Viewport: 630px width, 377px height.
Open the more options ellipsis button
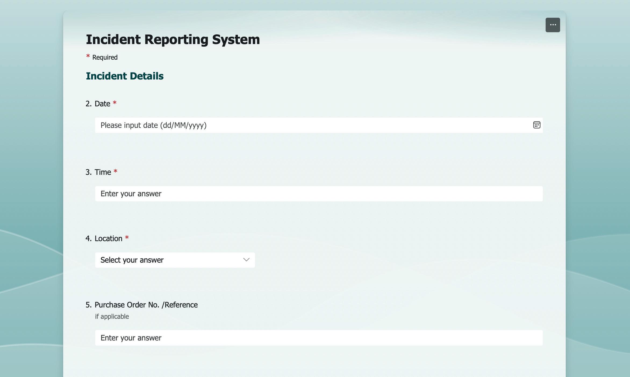point(553,25)
